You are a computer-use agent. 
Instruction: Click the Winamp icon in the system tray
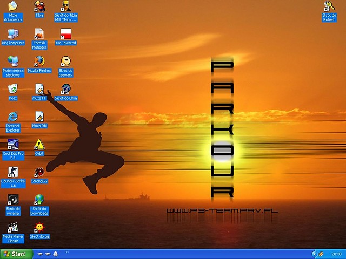click(321, 254)
